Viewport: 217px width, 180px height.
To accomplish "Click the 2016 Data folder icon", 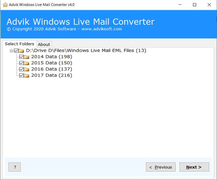I will (26, 69).
